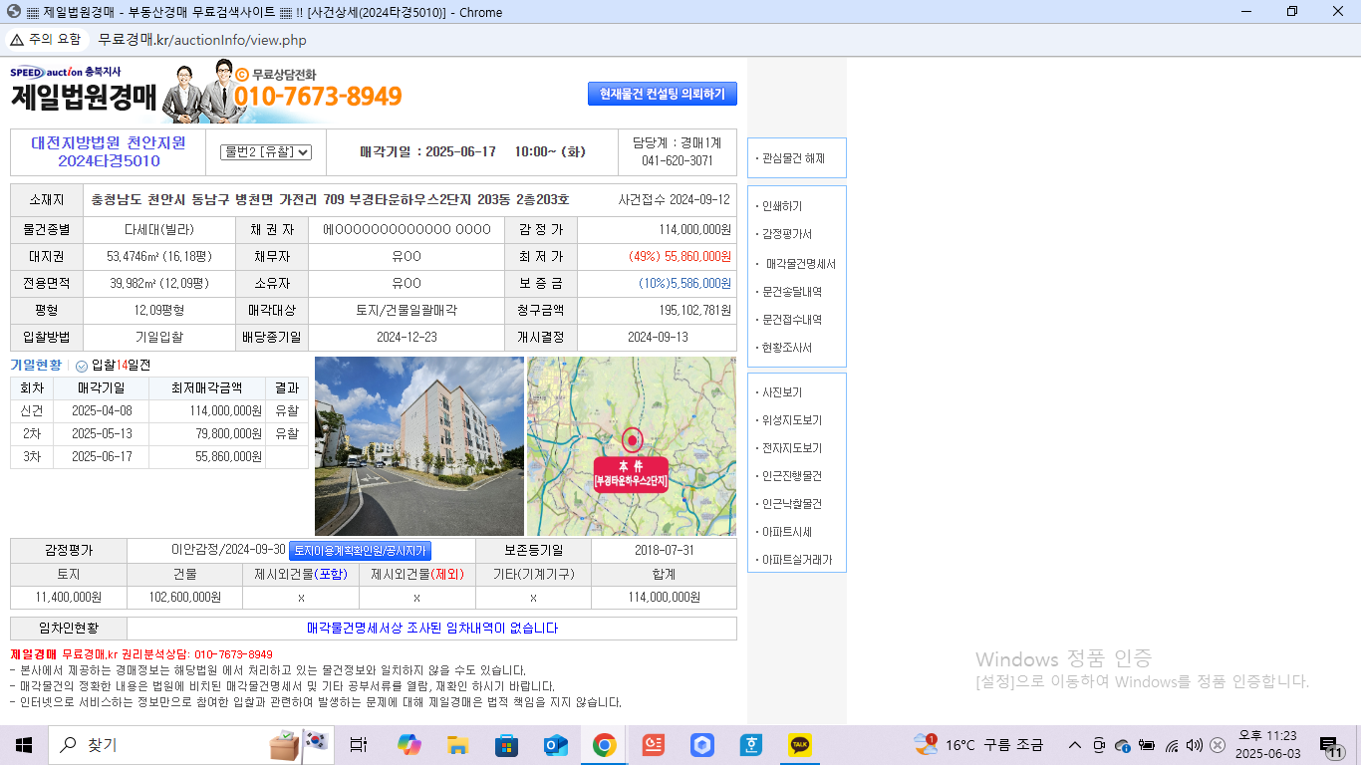
Task: Open the volume control in system tray
Action: pyautogui.click(x=1195, y=744)
